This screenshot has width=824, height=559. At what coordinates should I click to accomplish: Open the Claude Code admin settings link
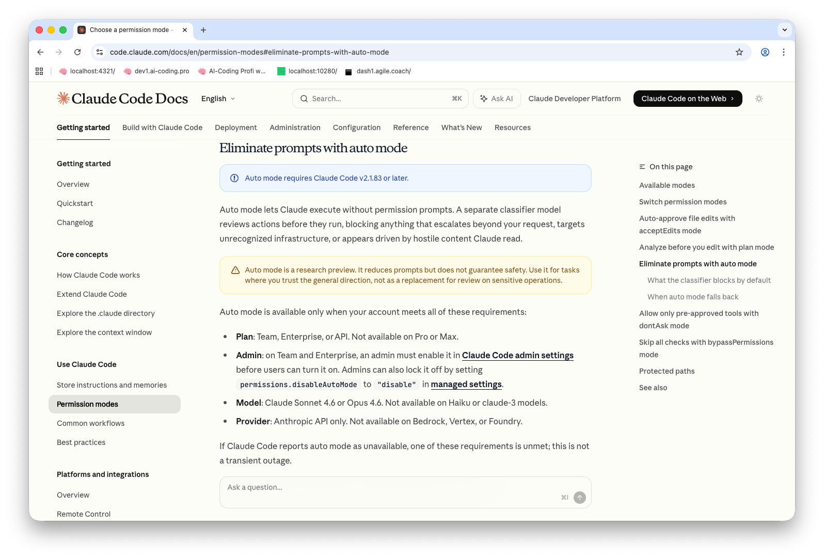(x=517, y=355)
